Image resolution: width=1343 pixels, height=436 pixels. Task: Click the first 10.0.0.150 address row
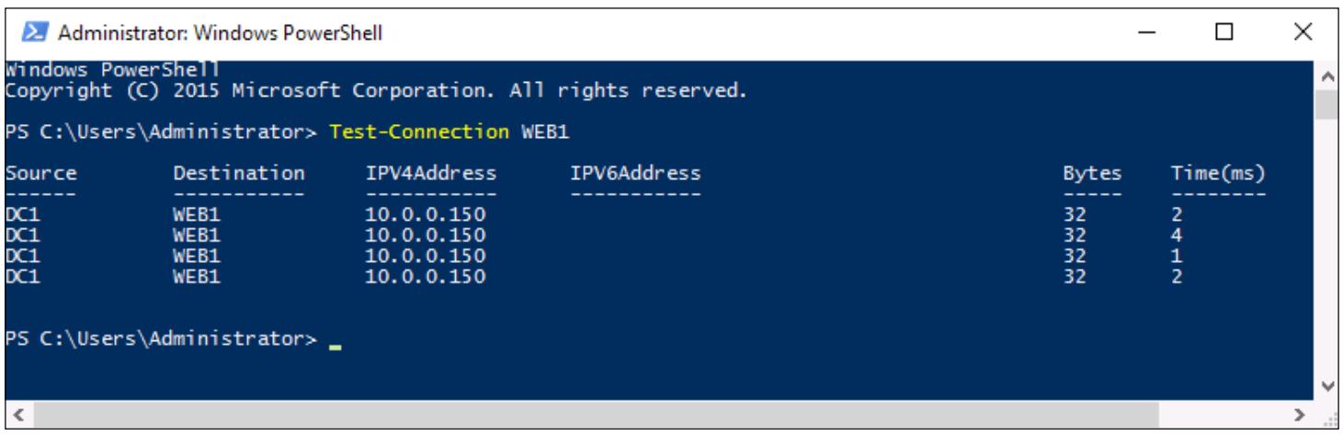426,214
